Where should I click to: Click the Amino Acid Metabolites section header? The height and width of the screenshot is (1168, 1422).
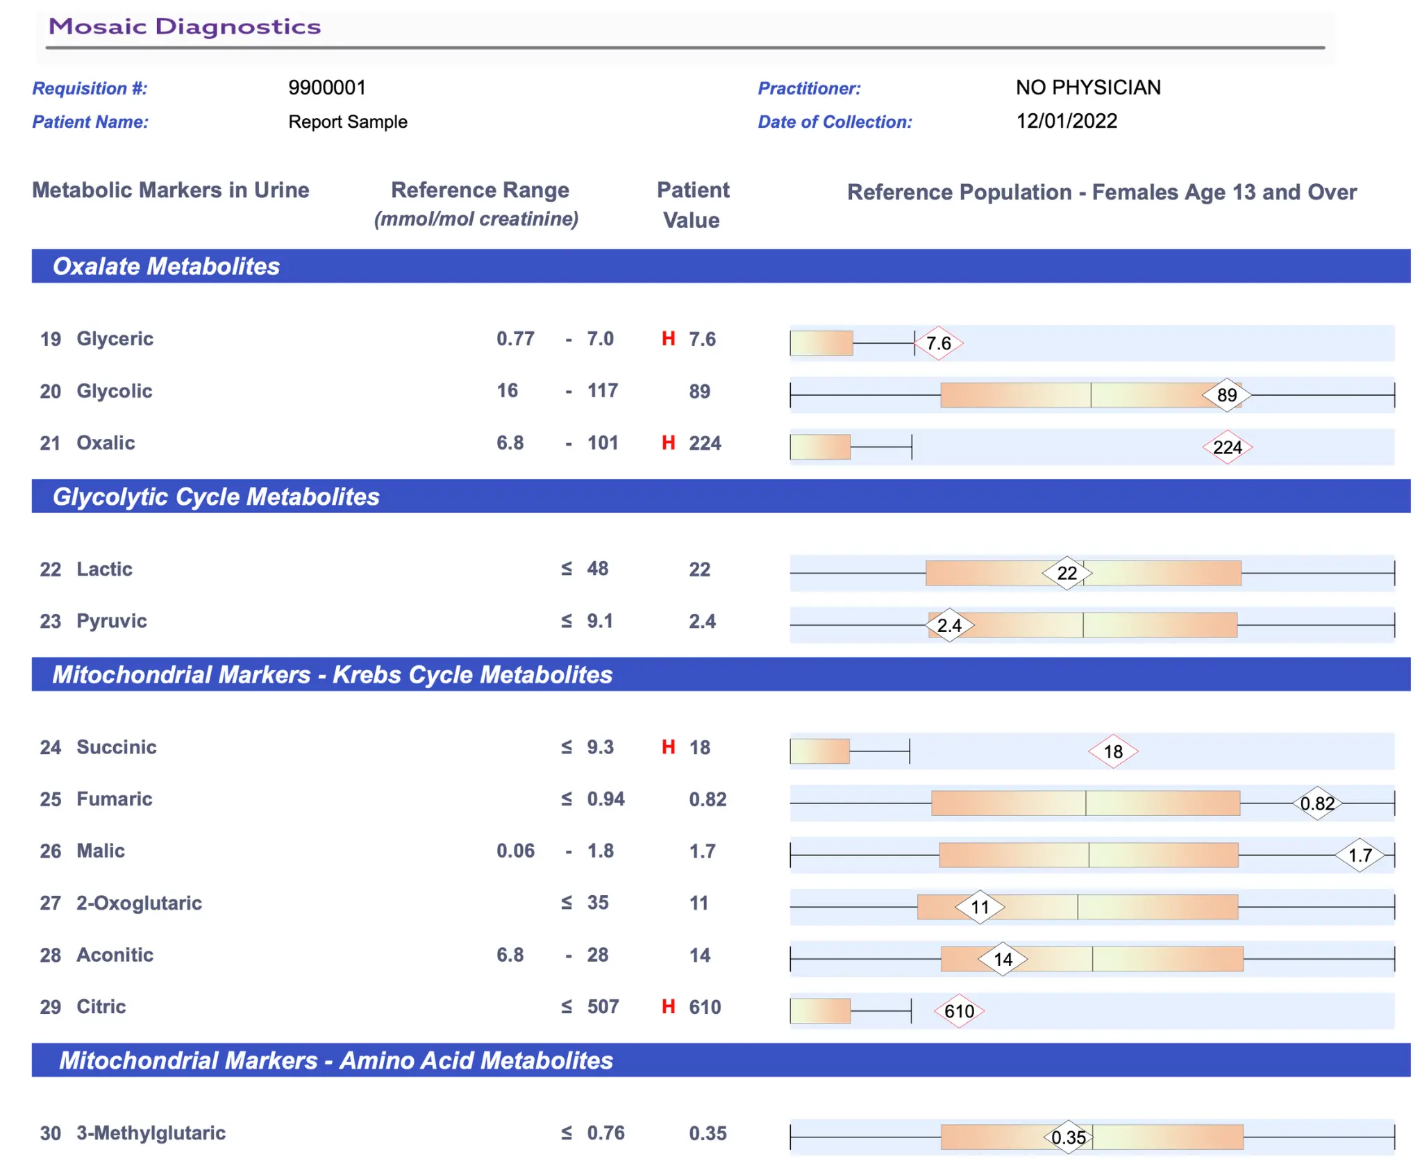click(336, 1061)
